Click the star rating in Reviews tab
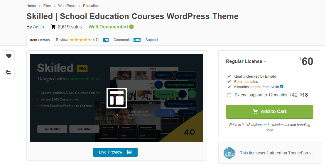 [81, 40]
